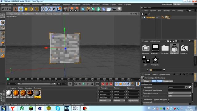Viewport: 197px width, 111px height.
Task: Click the camera object icon
Action: 114,9
